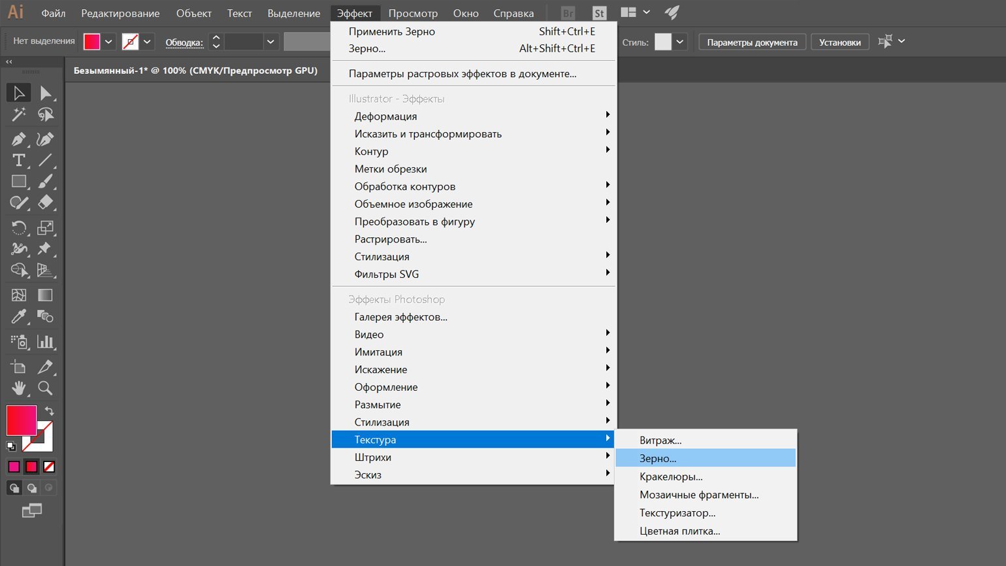Choose Зерно... in Текстура submenu
The width and height of the screenshot is (1006, 566).
point(658,458)
